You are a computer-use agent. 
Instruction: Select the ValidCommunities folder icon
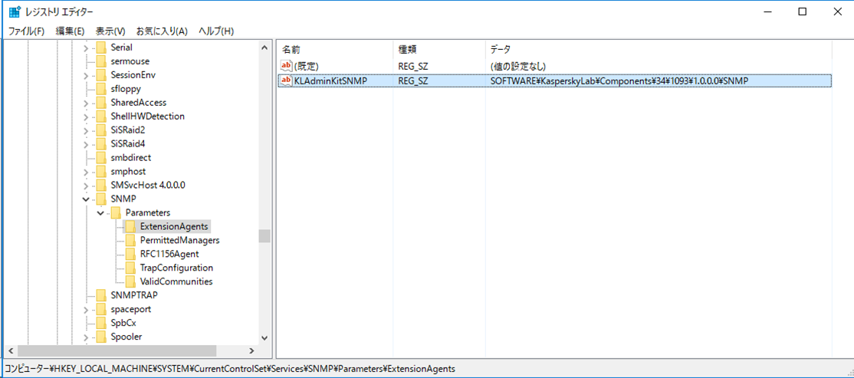[130, 281]
